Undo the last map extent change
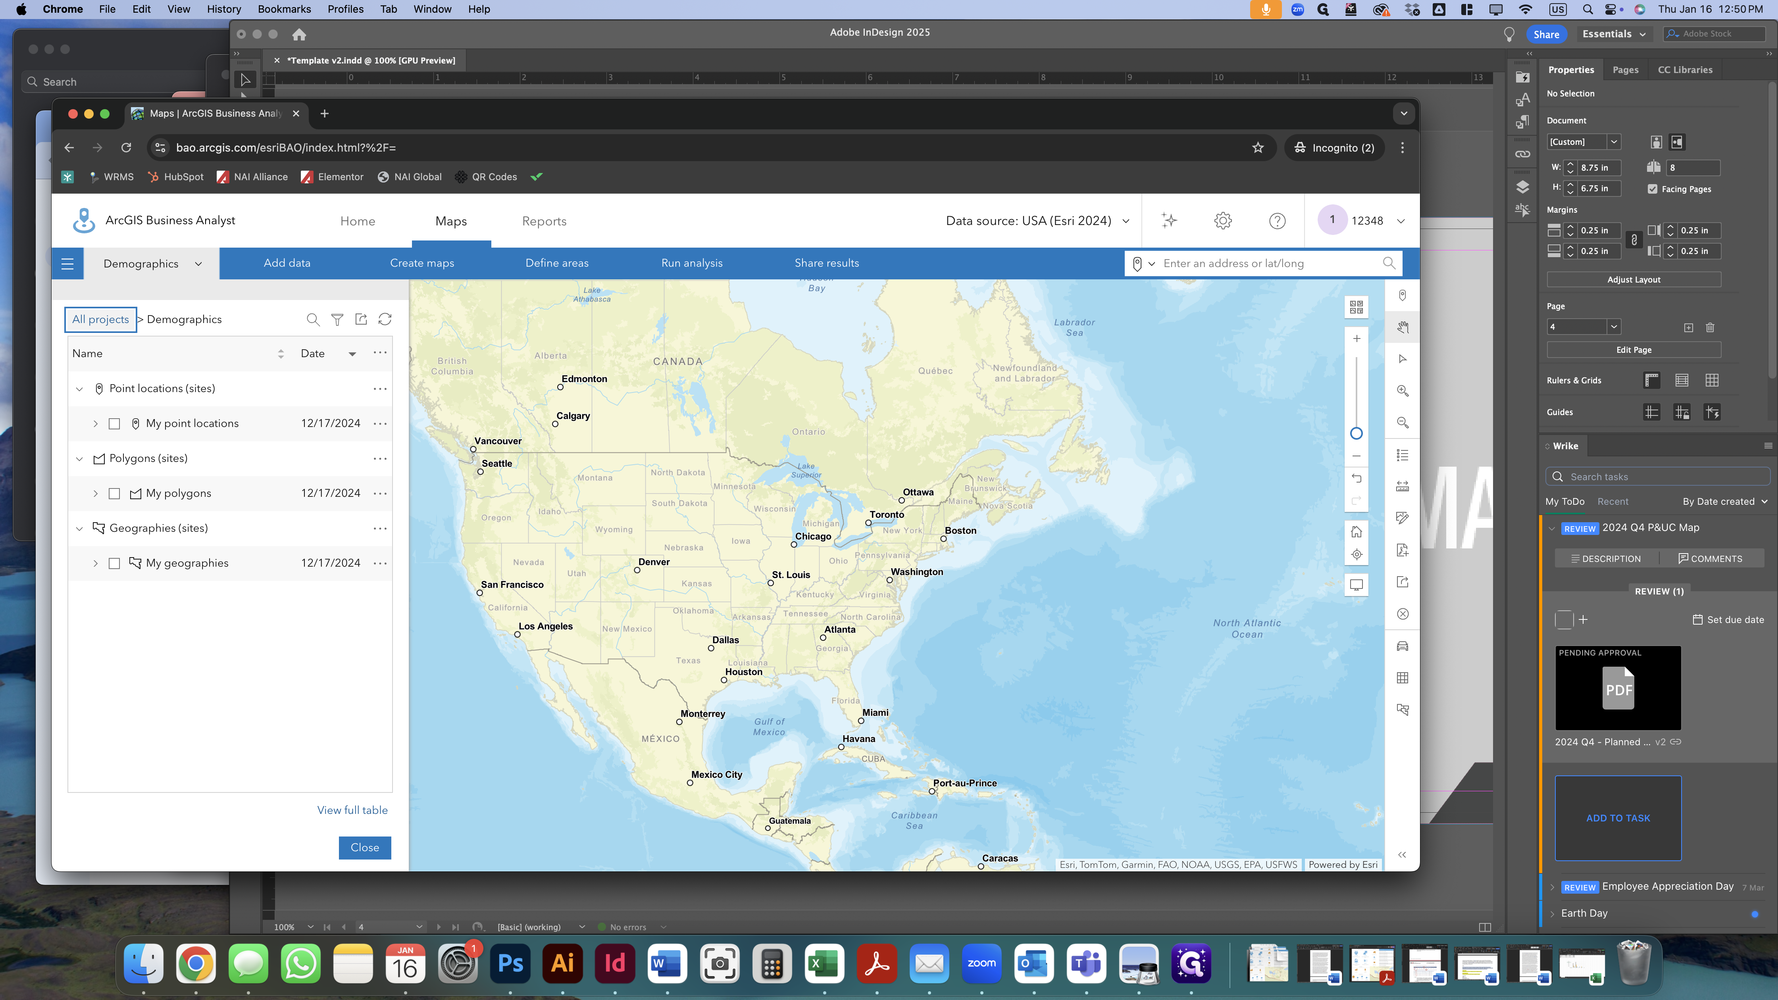Viewport: 1778px width, 1000px height. point(1356,477)
